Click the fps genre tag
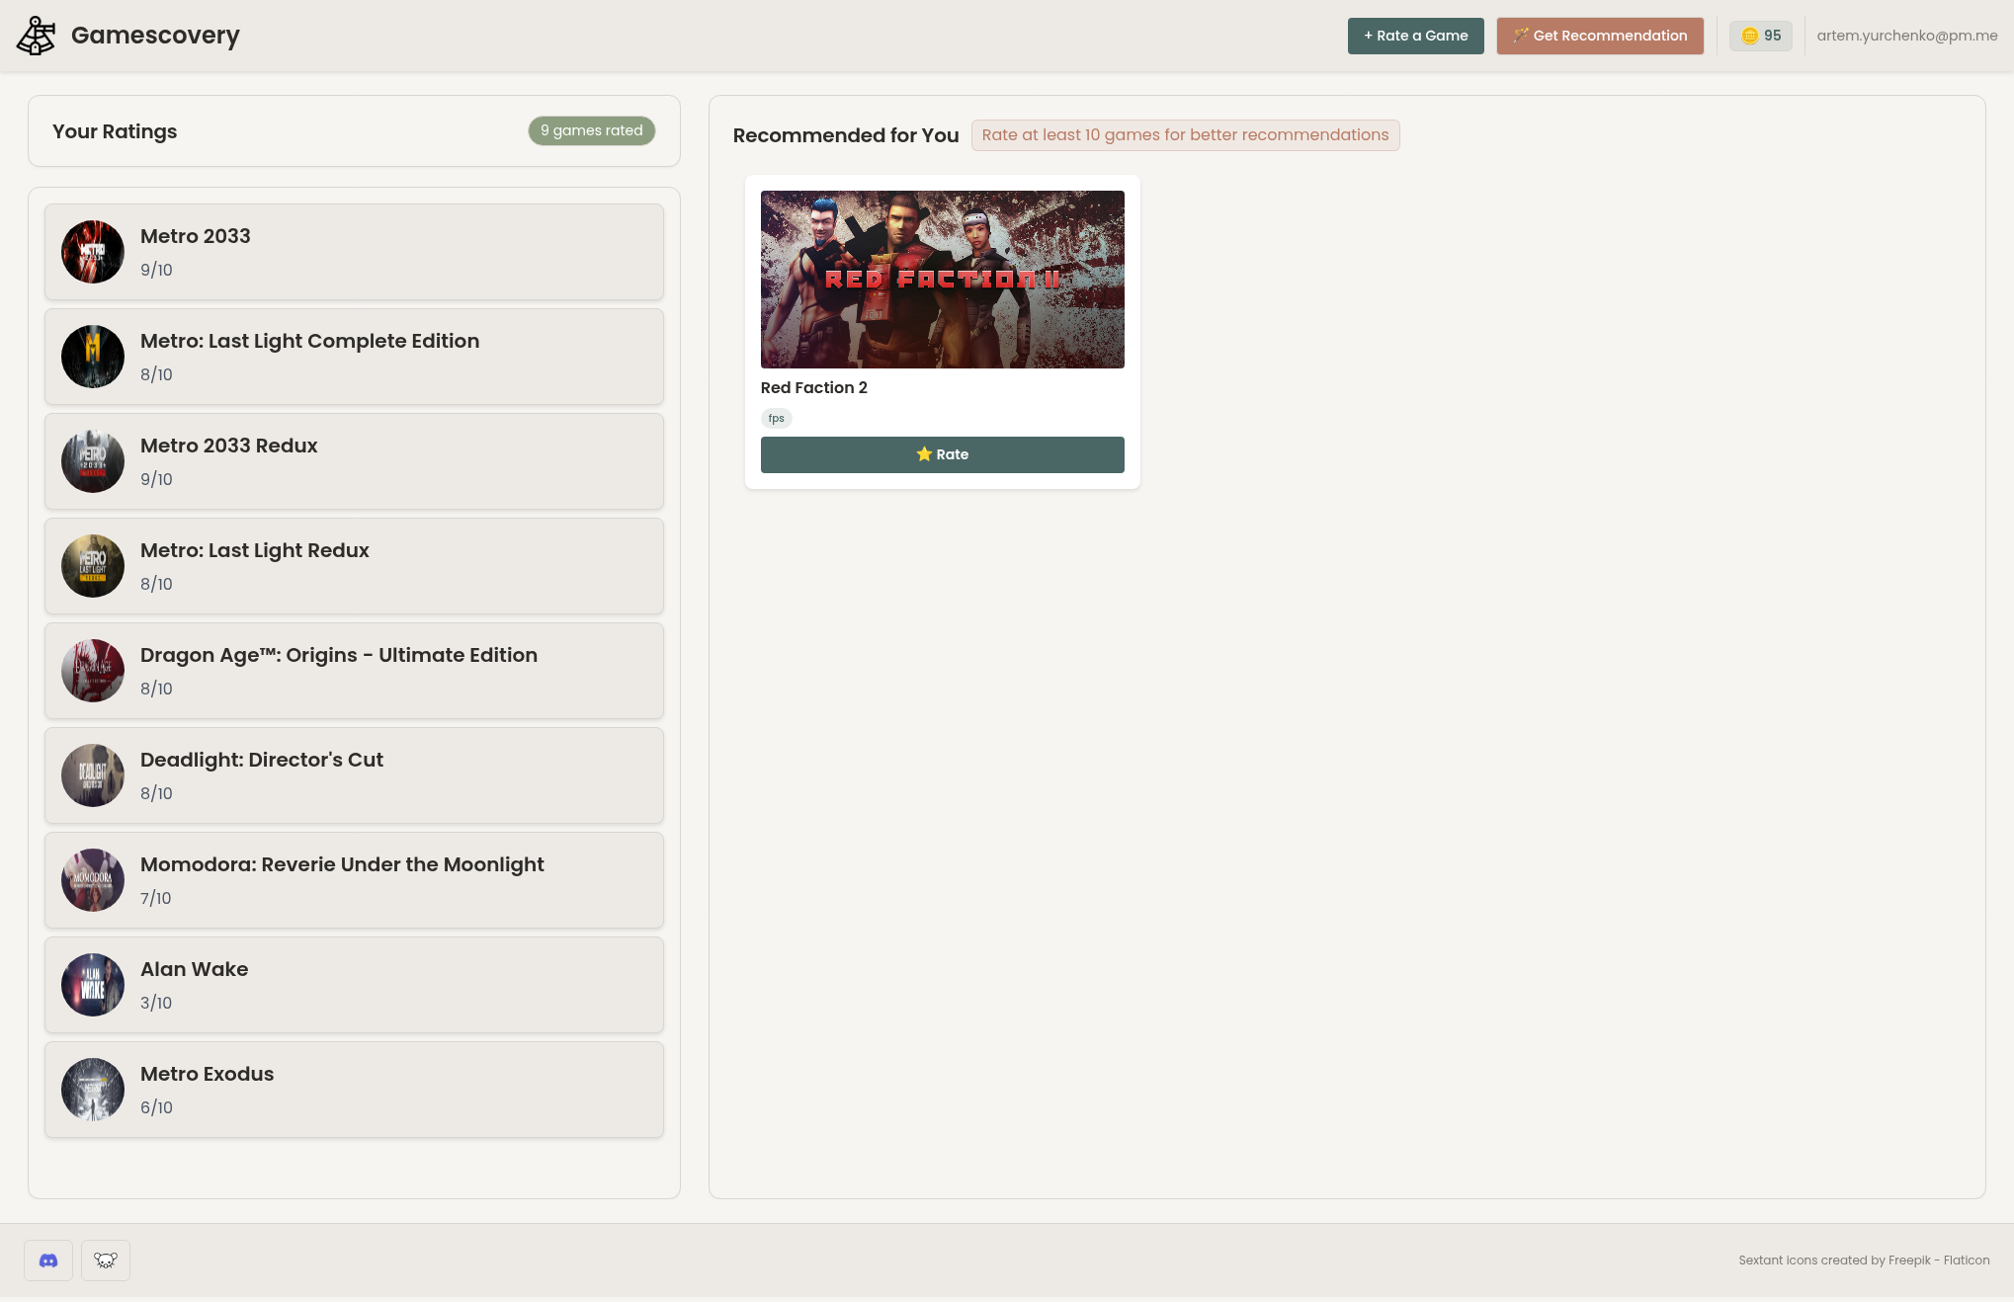Viewport: 2014px width, 1302px height. point(776,418)
